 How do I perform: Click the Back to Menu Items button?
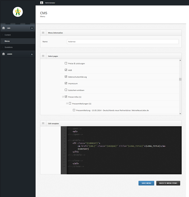pyautogui.click(x=168, y=183)
